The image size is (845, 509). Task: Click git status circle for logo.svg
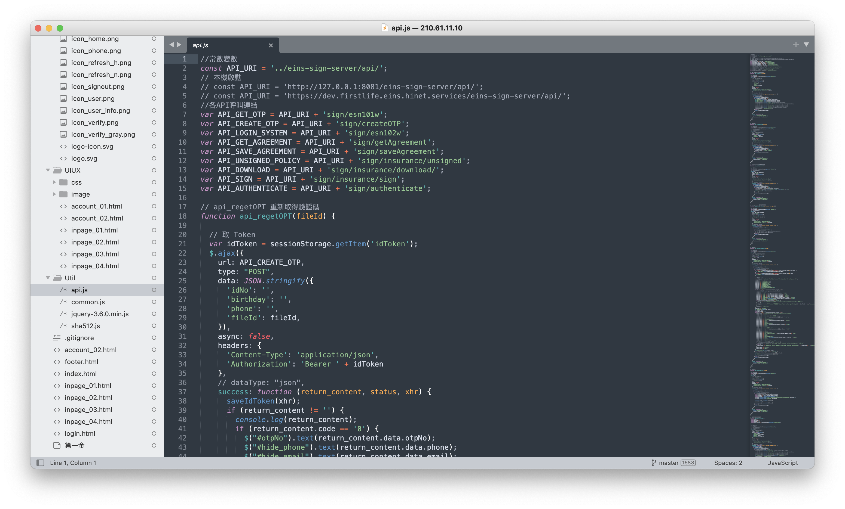coord(154,159)
